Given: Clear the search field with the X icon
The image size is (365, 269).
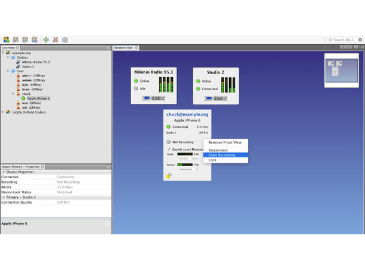Looking at the screenshot, I should point(360,40).
